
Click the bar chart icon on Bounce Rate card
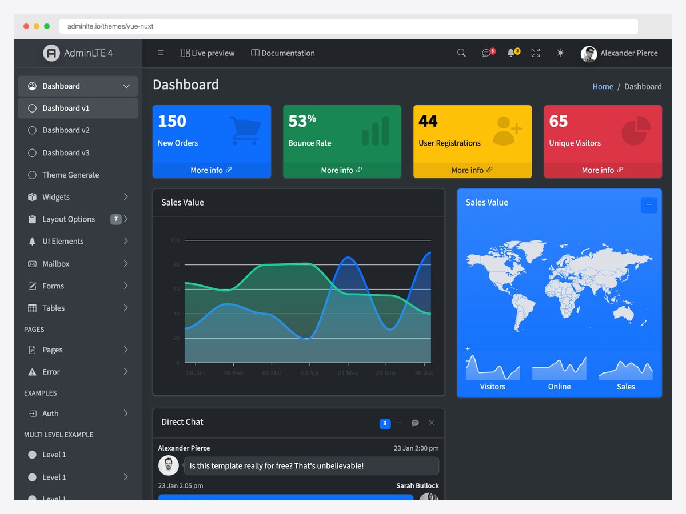(x=376, y=131)
